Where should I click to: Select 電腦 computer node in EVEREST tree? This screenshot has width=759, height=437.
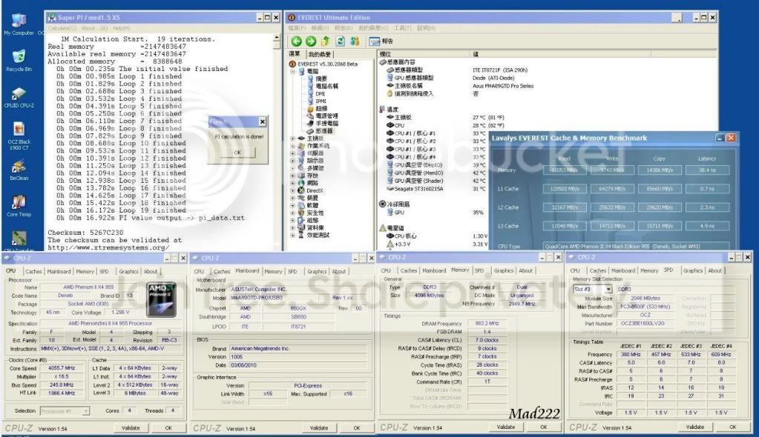(x=309, y=71)
